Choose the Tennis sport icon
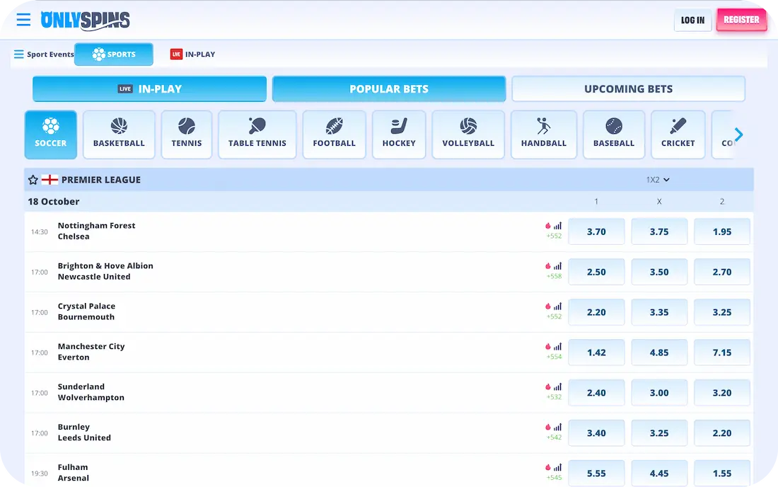Image resolution: width=778 pixels, height=487 pixels. [186, 134]
